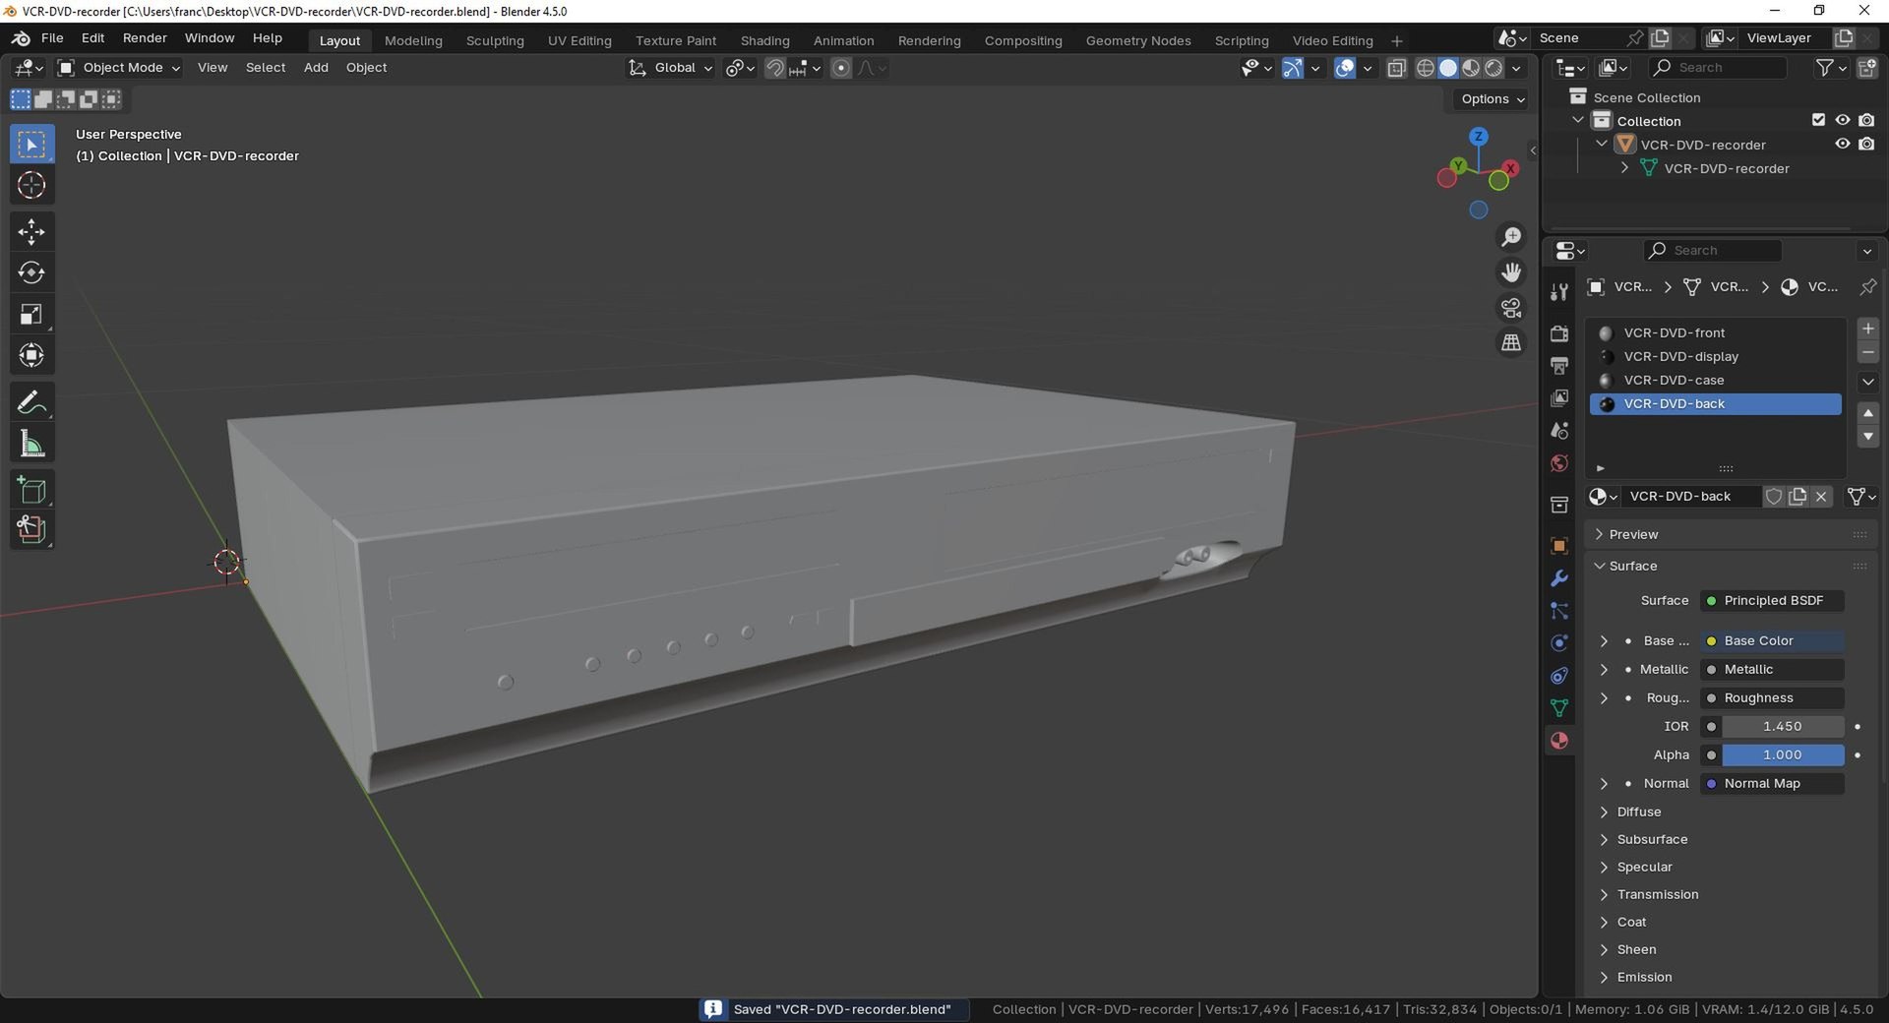Open the Material properties tab
1889x1023 pixels.
pyautogui.click(x=1559, y=741)
